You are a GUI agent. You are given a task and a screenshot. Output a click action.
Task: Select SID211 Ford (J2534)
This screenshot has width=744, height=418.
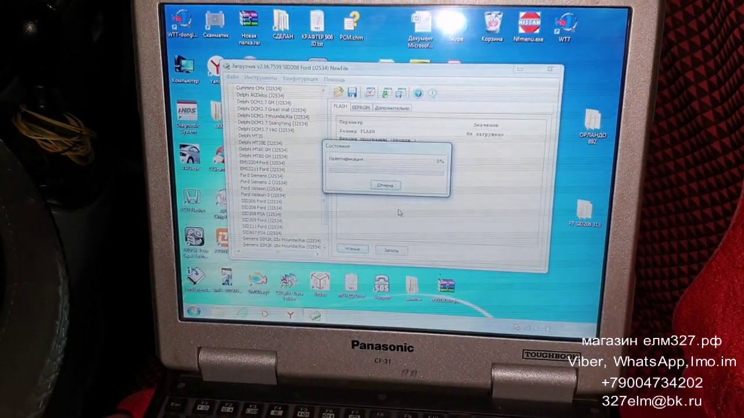[x=262, y=226]
